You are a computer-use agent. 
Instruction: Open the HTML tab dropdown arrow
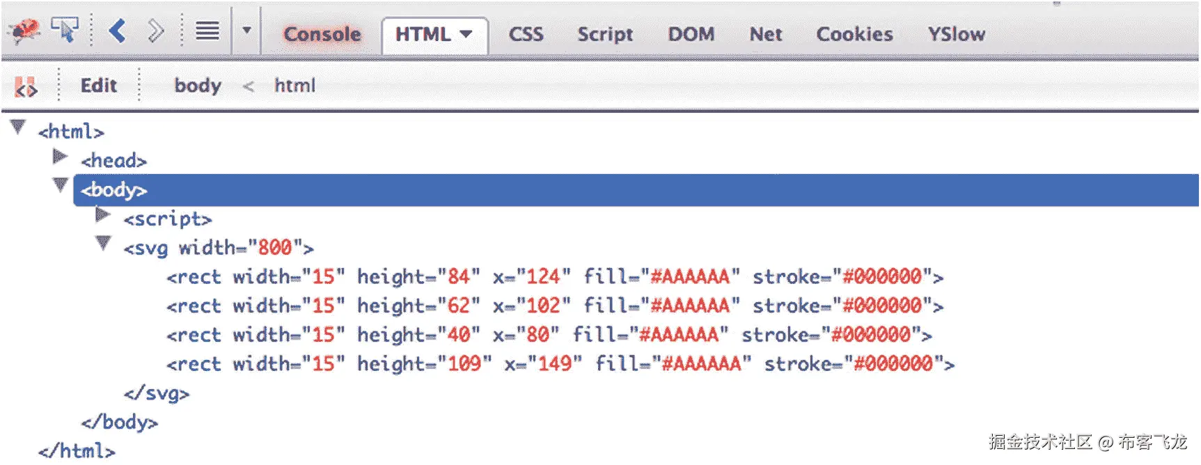466,33
